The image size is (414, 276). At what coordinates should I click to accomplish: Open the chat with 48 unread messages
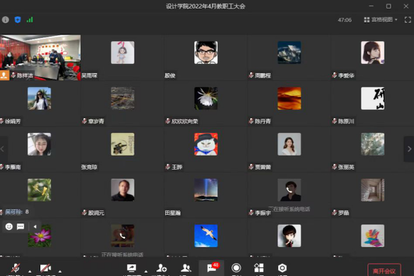(x=211, y=268)
